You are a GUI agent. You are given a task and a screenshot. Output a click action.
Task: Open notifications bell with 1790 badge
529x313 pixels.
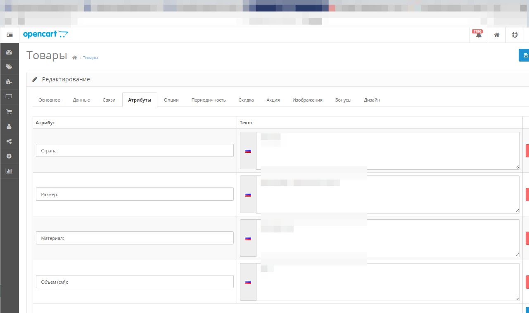pyautogui.click(x=479, y=35)
